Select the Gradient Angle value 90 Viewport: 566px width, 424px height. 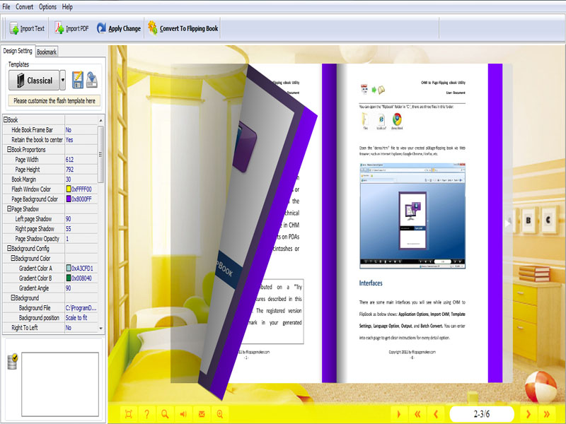point(81,288)
